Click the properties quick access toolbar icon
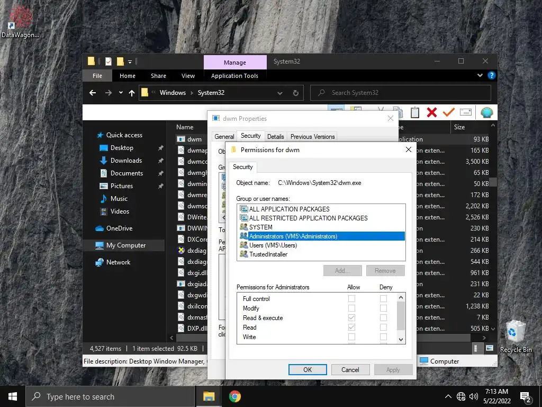This screenshot has width=542, height=407. [x=108, y=61]
